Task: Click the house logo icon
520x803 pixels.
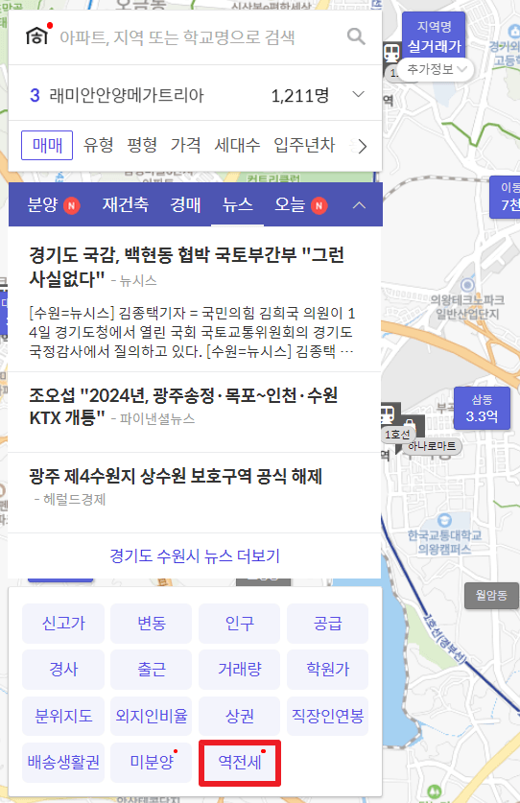Action: click(x=36, y=35)
